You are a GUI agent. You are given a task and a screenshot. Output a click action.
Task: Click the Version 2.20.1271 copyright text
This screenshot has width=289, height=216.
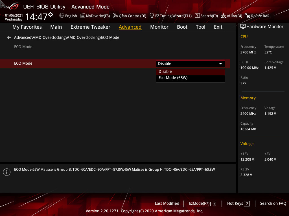pyautogui.click(x=144, y=211)
